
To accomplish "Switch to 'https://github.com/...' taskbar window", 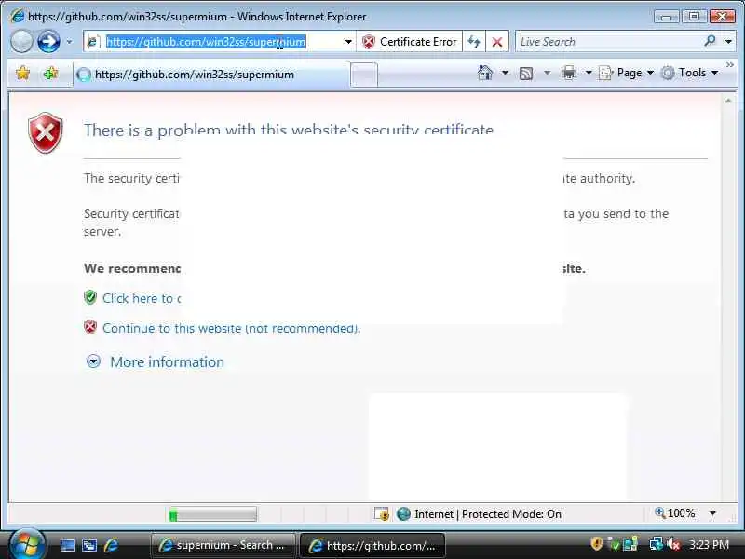I will pyautogui.click(x=372, y=545).
